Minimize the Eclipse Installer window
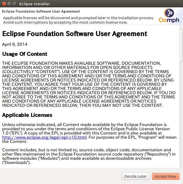Screen dimensions: 183x184 (9, 4)
